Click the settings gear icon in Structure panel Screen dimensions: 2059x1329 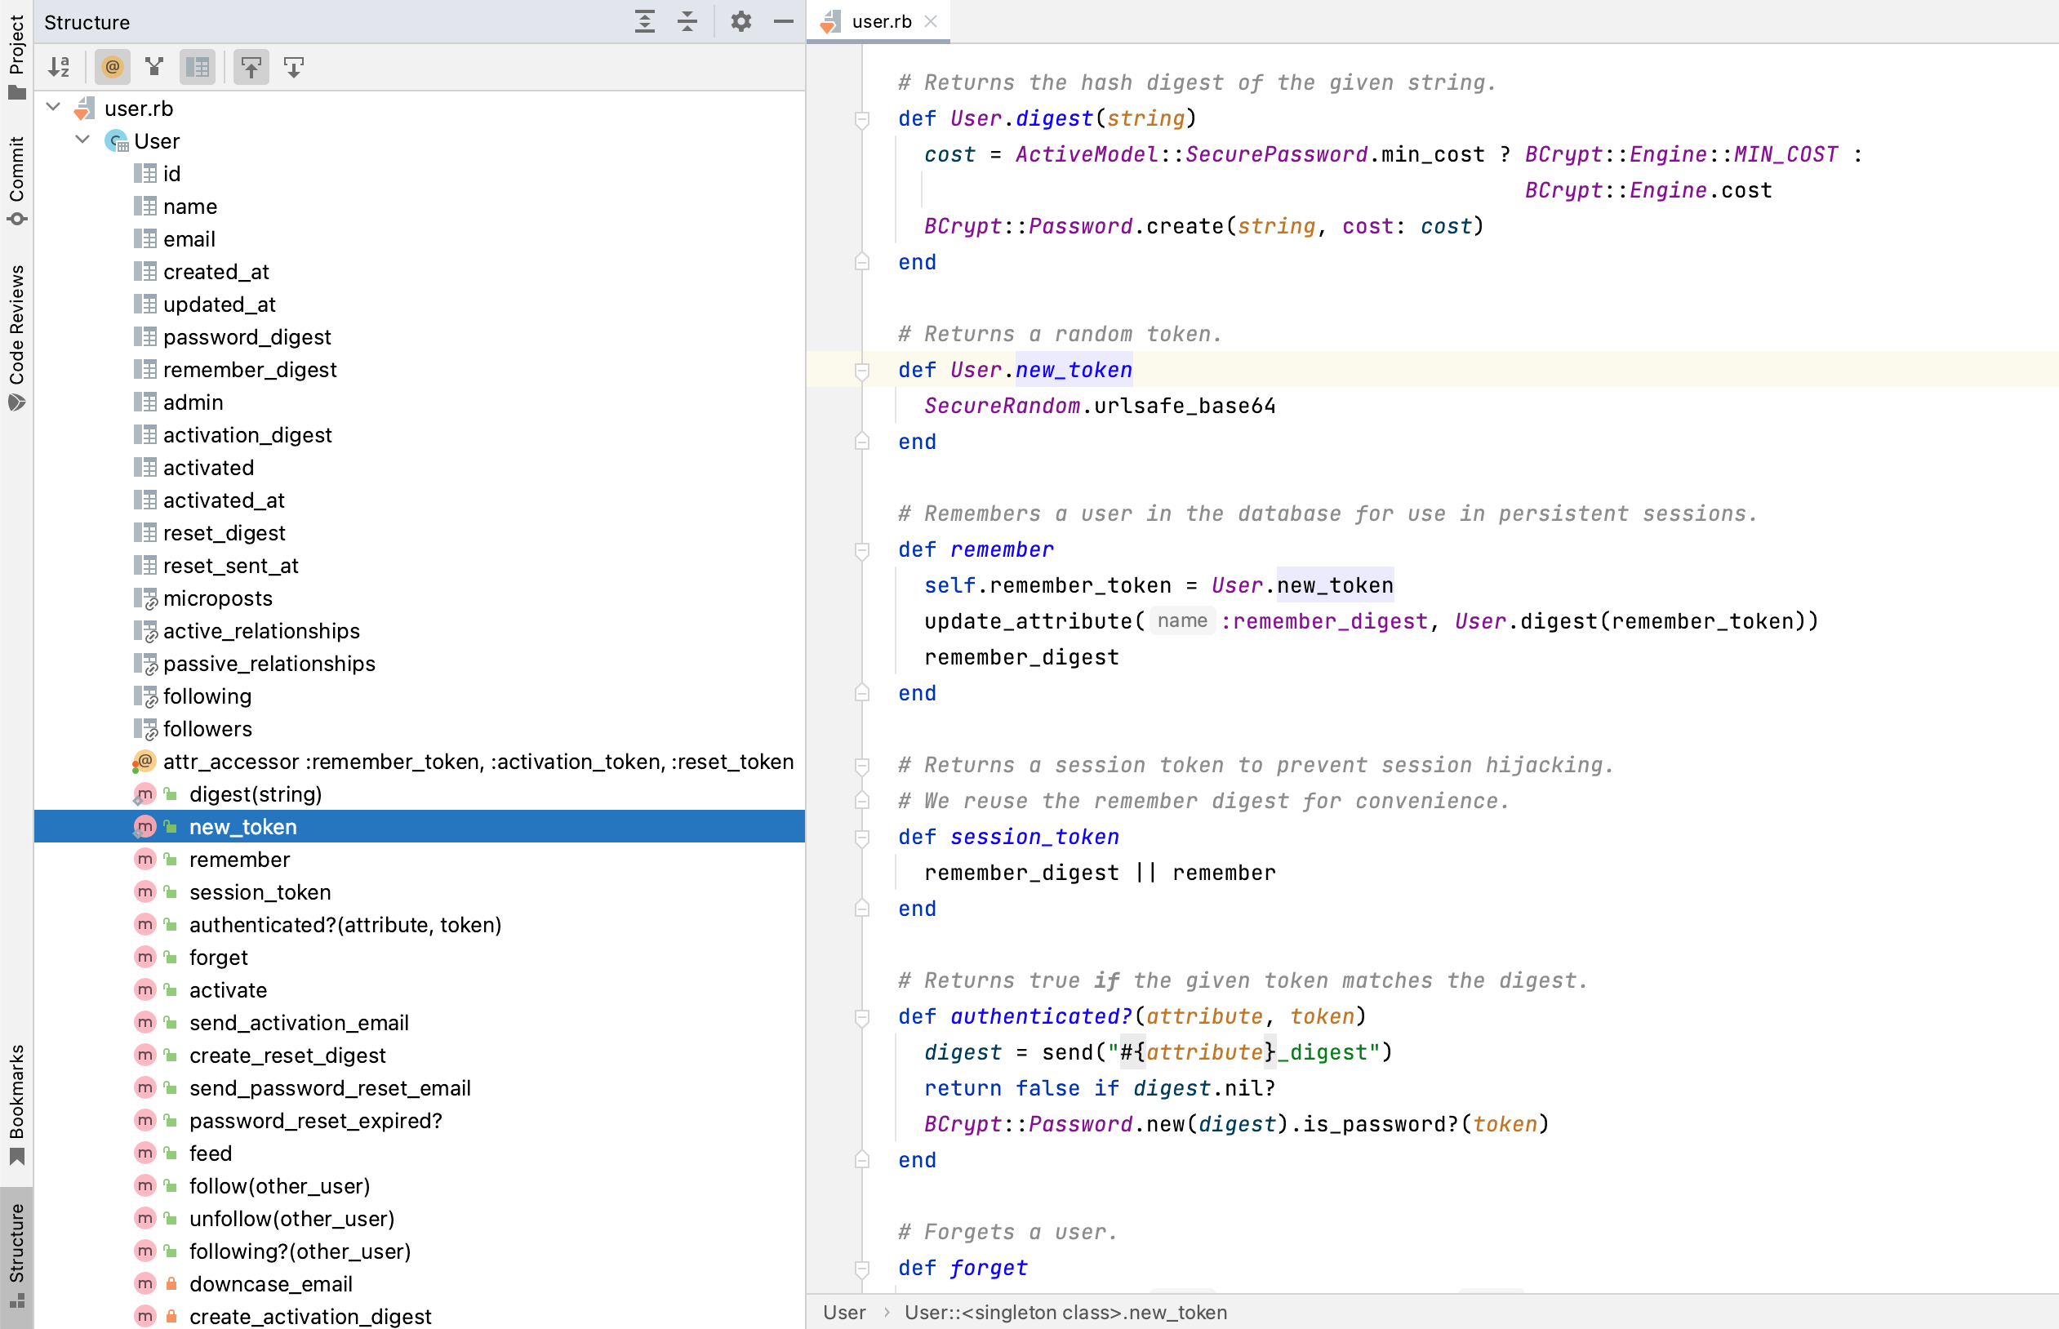click(x=740, y=21)
